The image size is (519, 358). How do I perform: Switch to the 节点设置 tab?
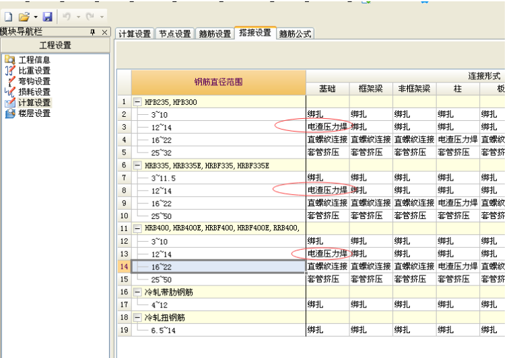point(175,34)
